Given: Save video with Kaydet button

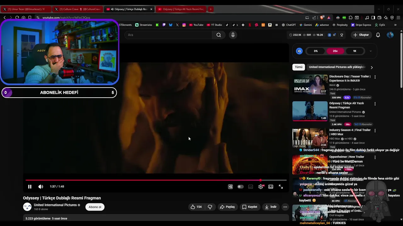Looking at the screenshot, I should coord(250,207).
